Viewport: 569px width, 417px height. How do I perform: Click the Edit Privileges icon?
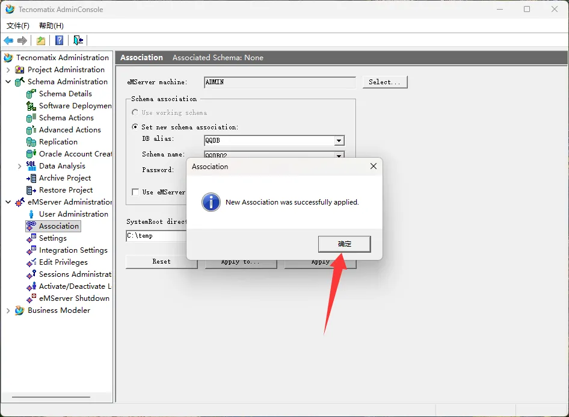point(31,262)
